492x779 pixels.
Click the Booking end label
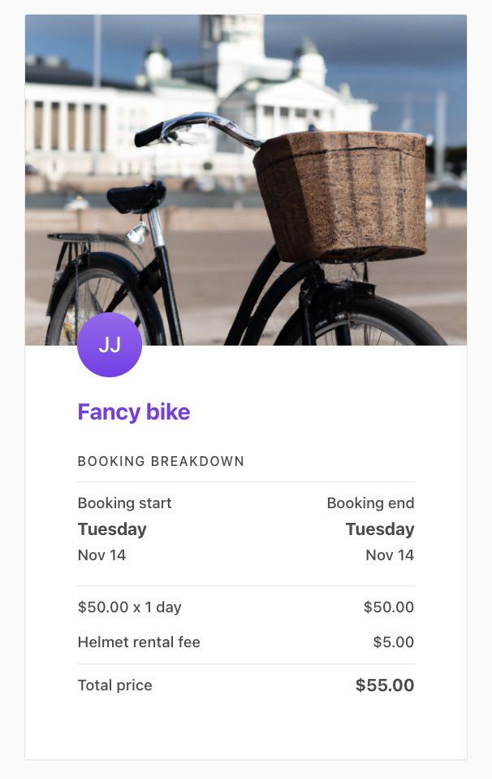tap(370, 503)
